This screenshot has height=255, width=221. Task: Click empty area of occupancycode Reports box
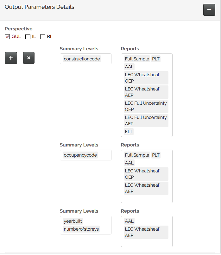(147, 199)
